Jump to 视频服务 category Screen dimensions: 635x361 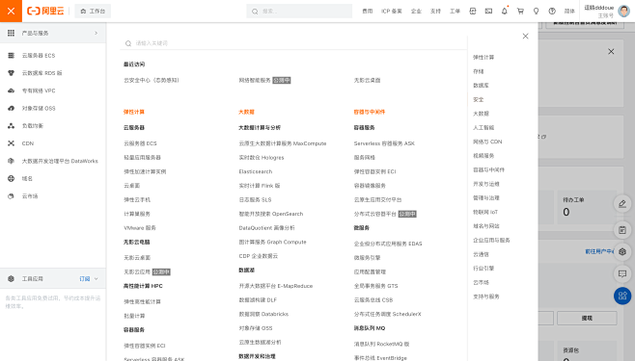point(483,156)
